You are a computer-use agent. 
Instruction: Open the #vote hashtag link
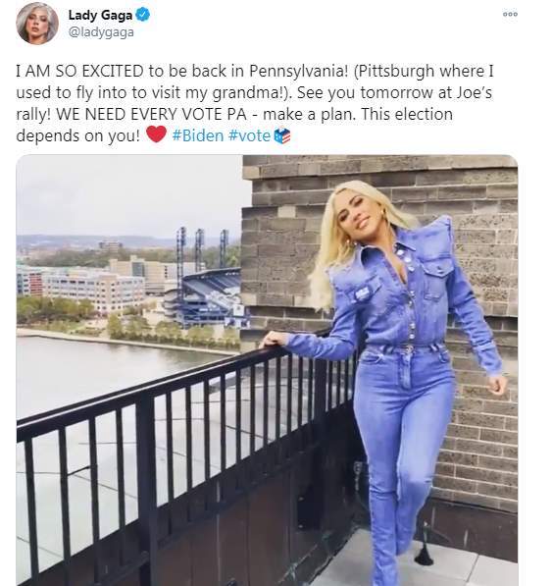coord(249,135)
